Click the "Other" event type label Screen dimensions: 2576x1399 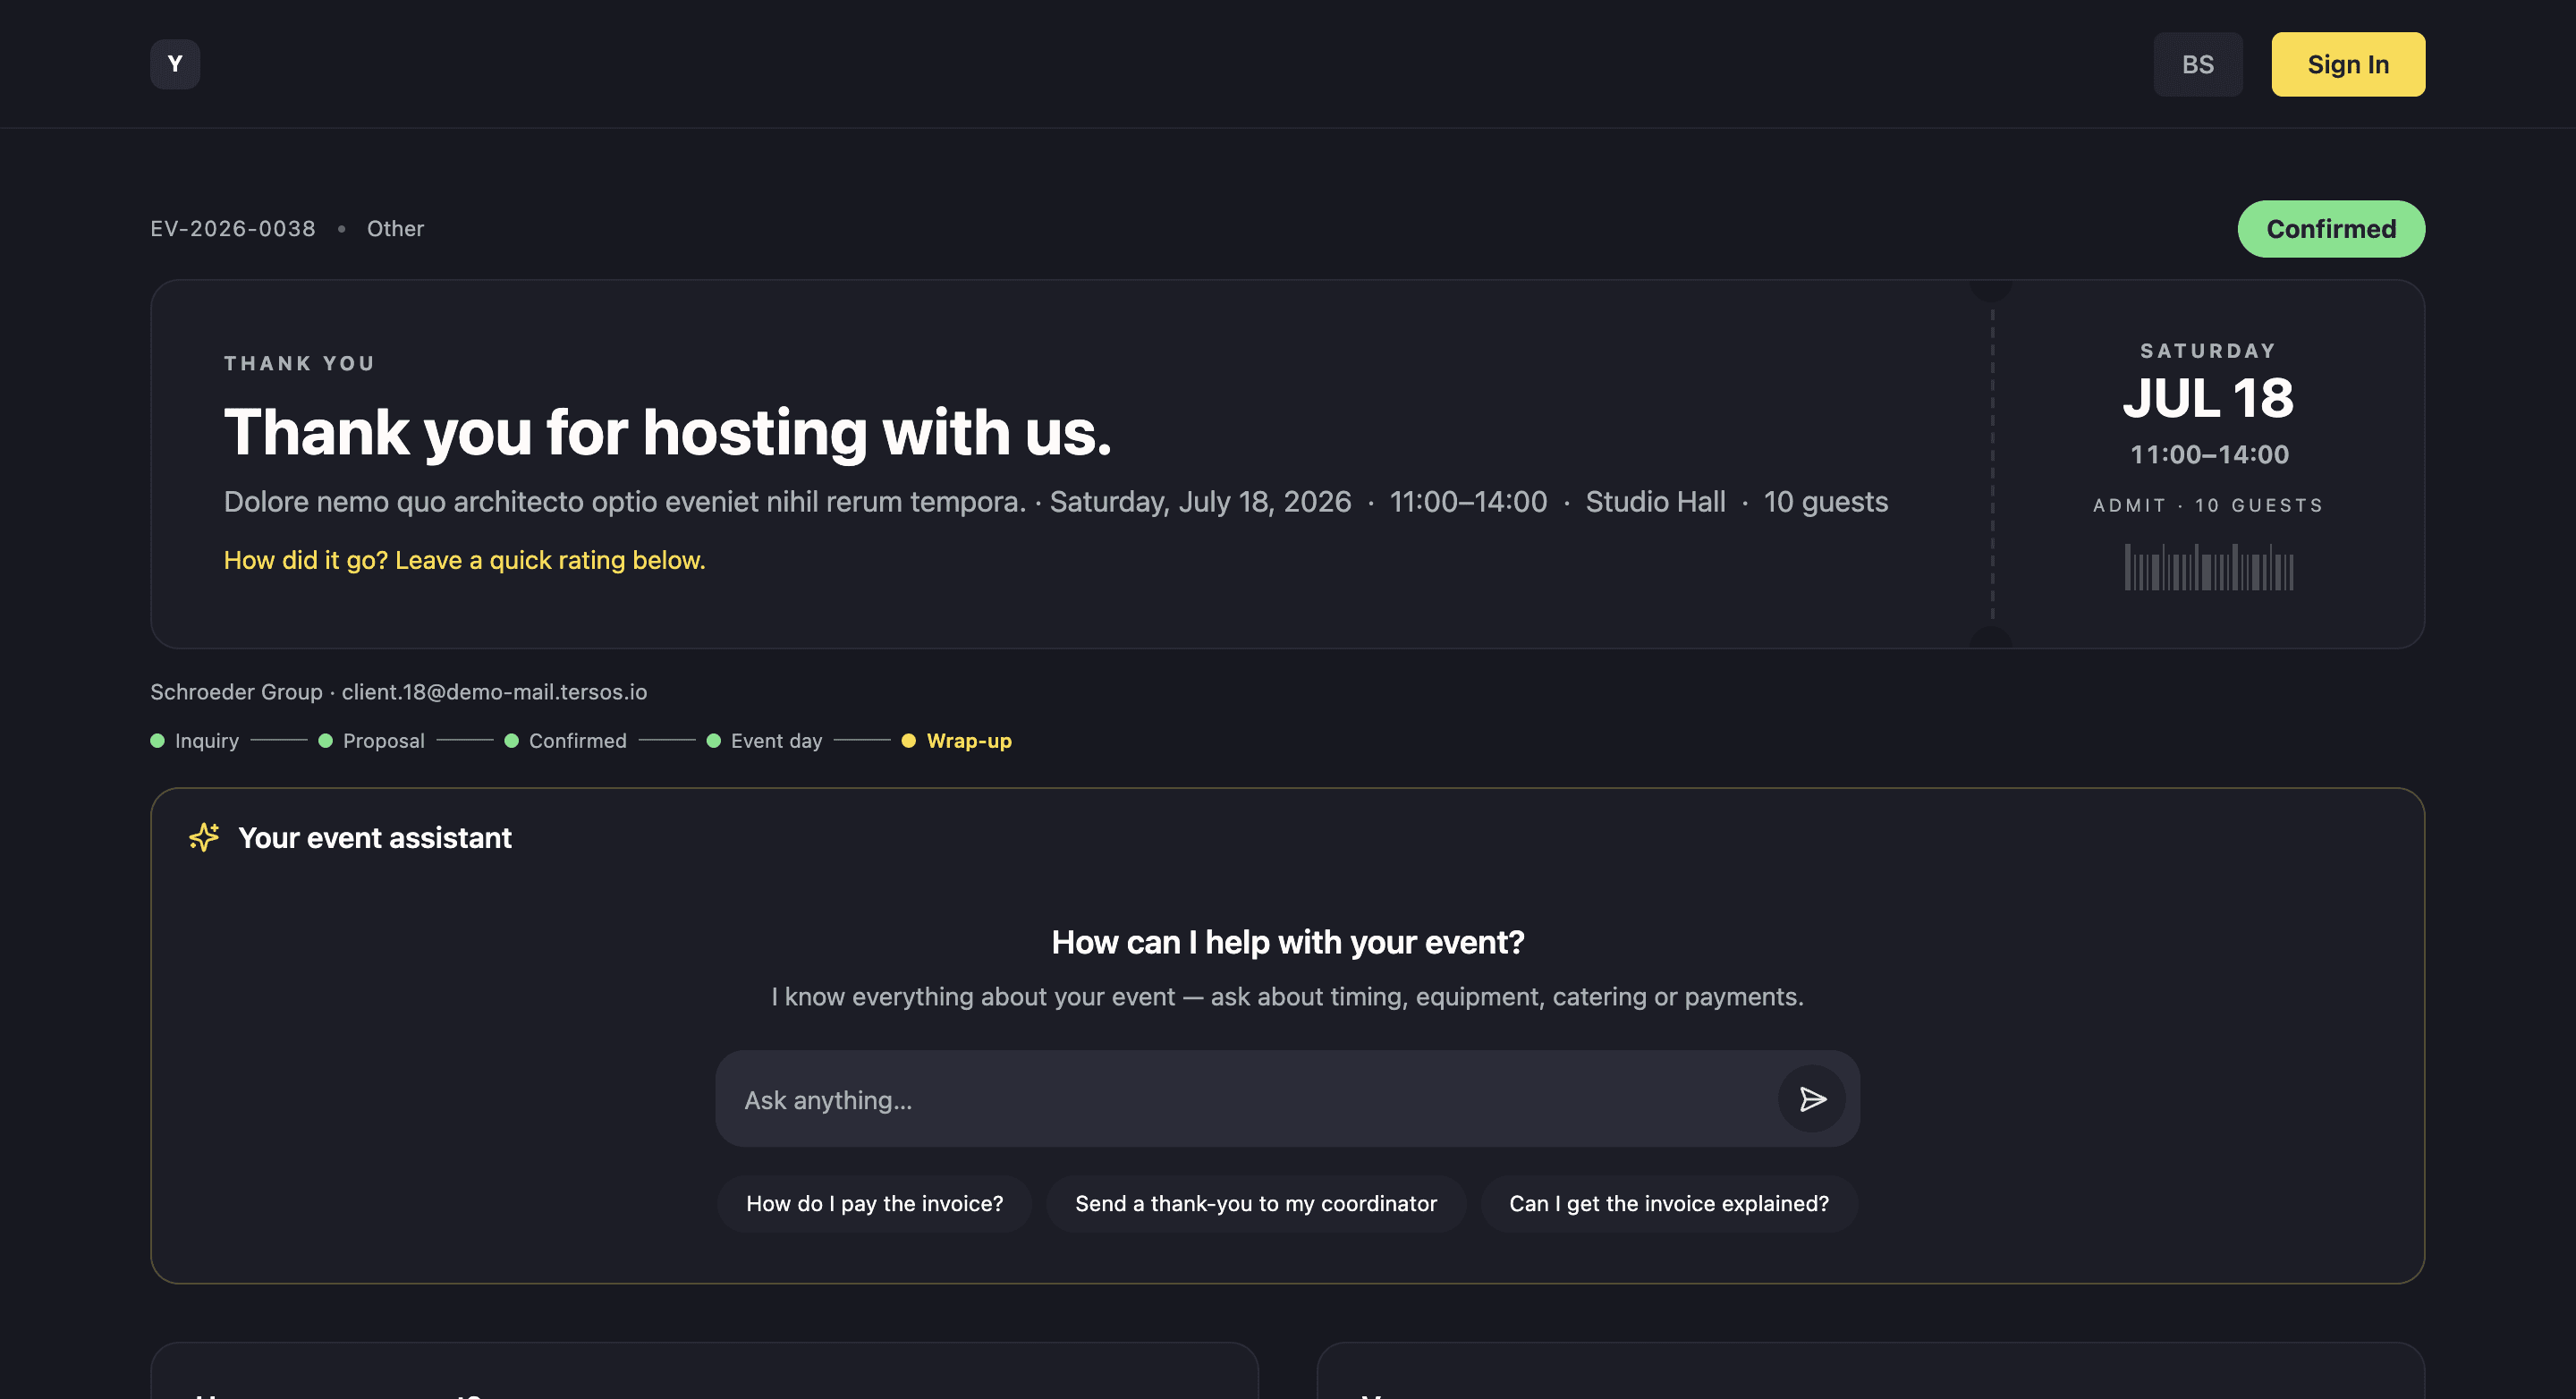tap(395, 229)
